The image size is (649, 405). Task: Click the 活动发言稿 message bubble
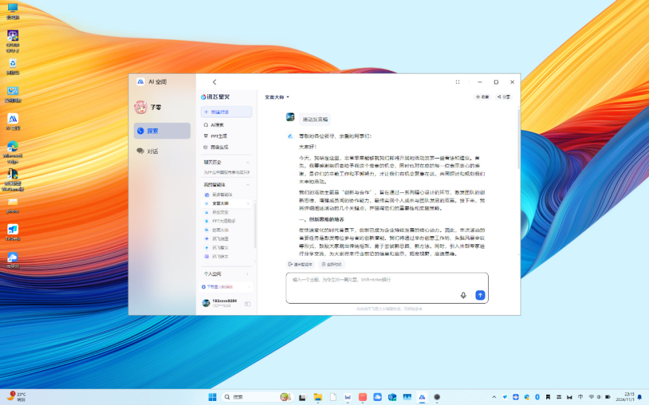point(315,119)
